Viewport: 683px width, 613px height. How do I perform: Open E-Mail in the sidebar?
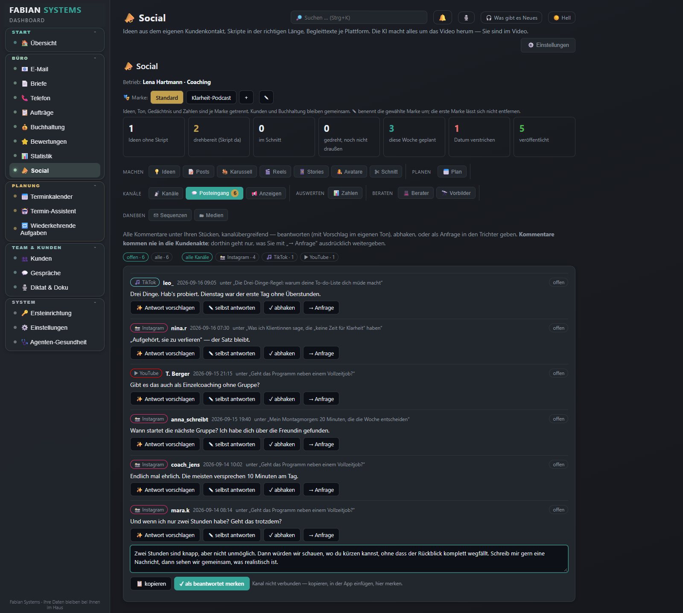pos(55,69)
